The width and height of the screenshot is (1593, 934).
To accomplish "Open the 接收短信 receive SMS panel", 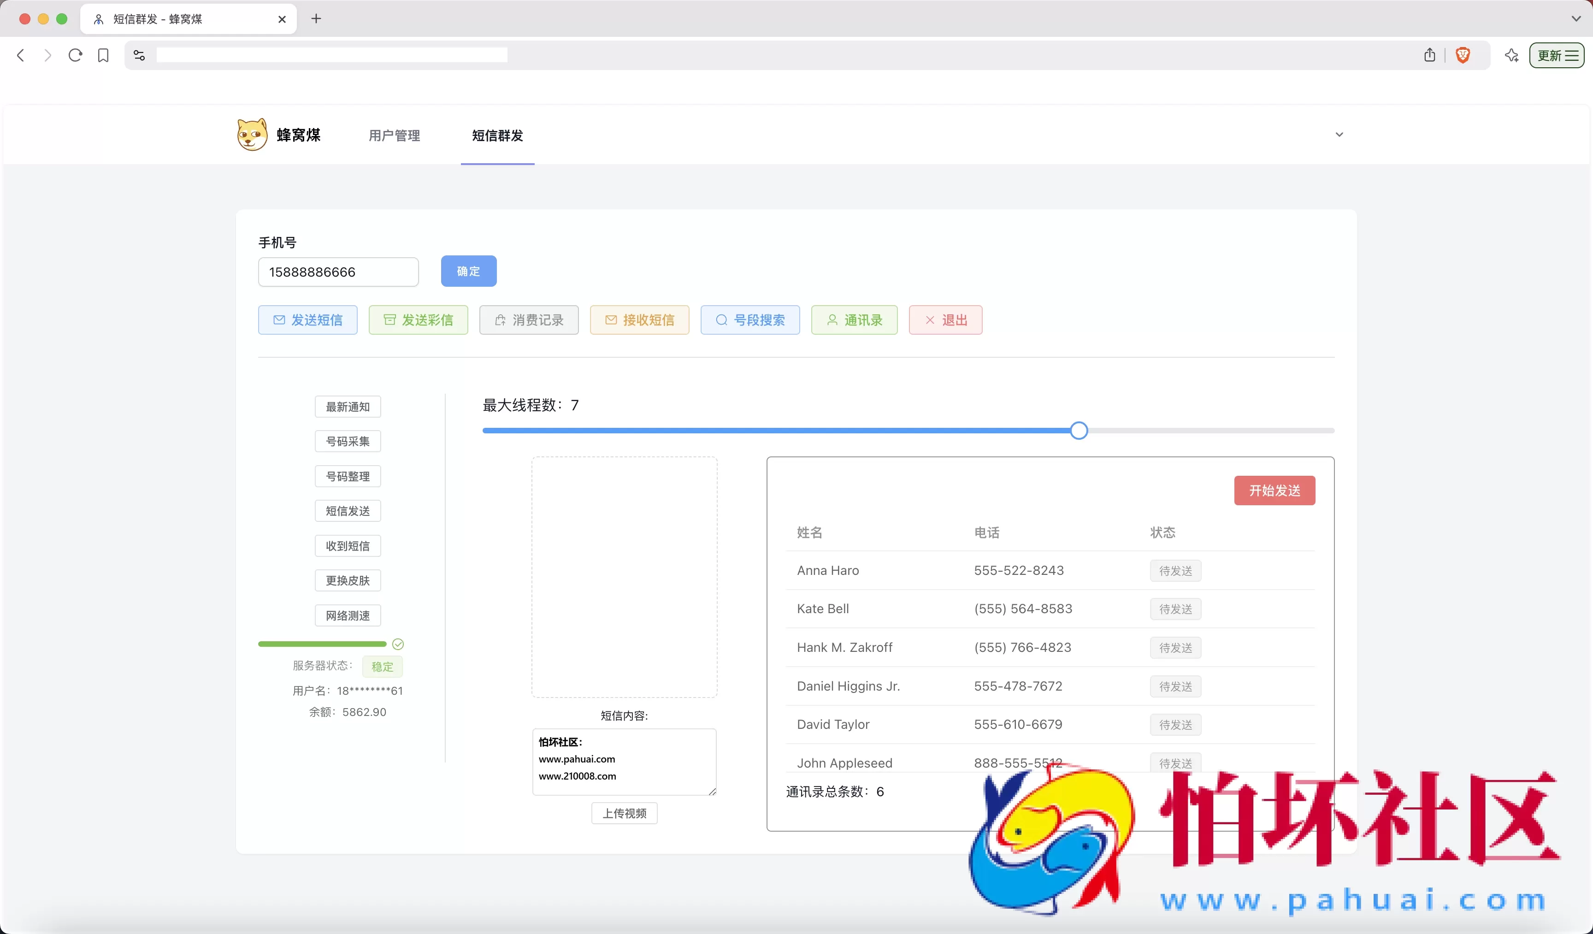I will click(639, 320).
